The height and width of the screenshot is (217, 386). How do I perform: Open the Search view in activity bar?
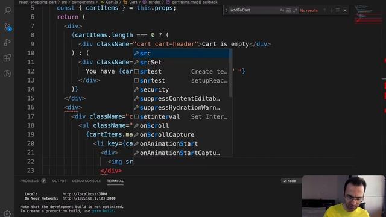tap(7, 11)
